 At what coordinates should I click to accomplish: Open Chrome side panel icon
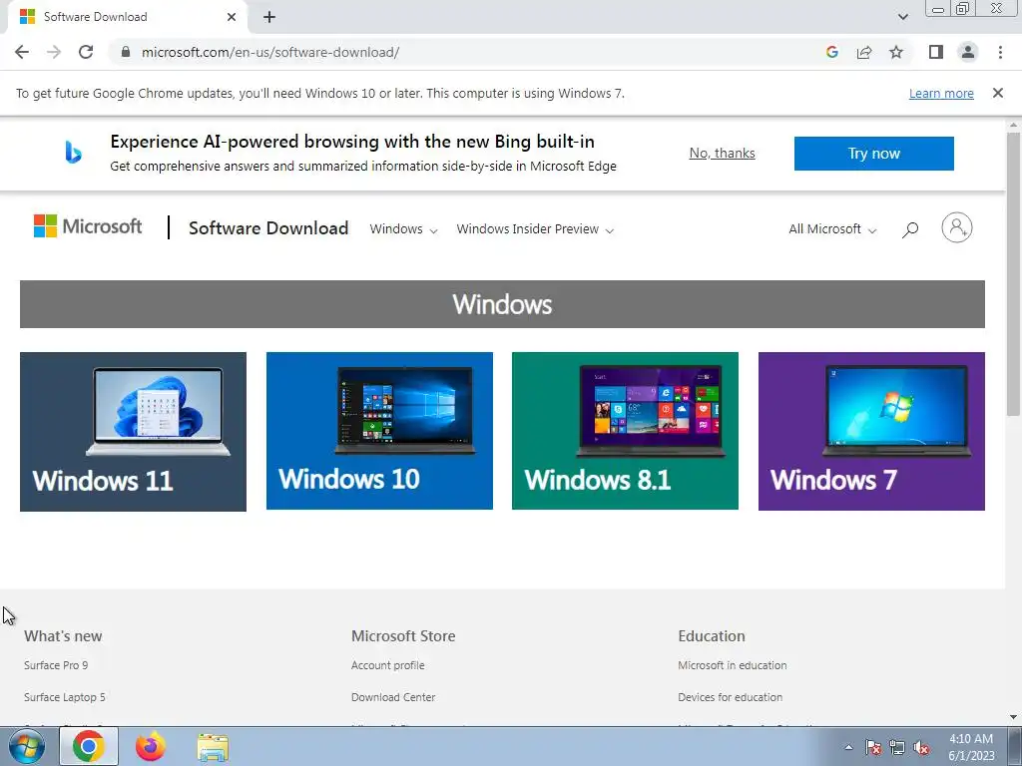tap(936, 52)
